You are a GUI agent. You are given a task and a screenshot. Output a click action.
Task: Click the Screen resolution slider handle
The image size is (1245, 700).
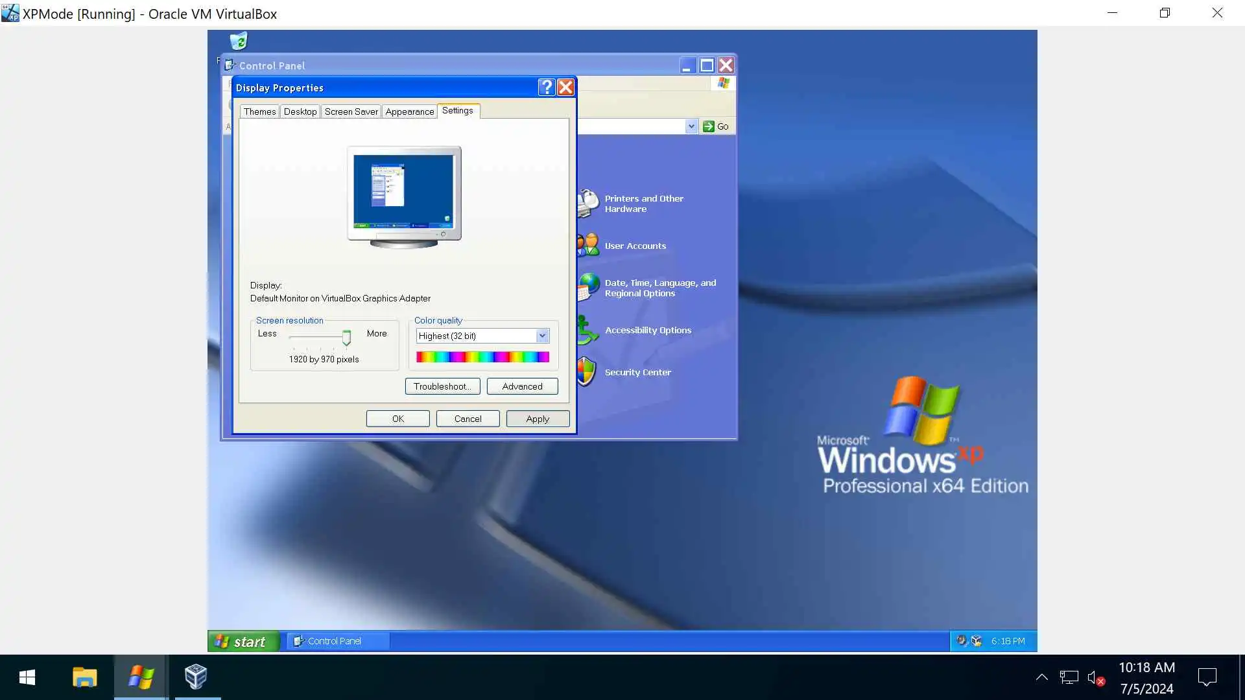coord(346,337)
